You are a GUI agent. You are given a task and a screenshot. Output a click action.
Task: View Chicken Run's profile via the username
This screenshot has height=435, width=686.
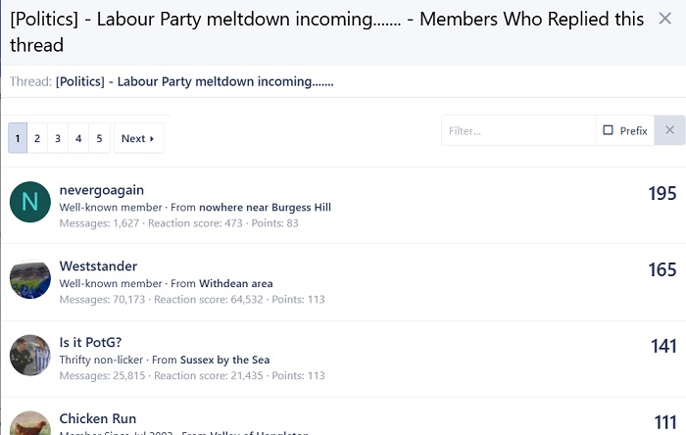(x=98, y=418)
